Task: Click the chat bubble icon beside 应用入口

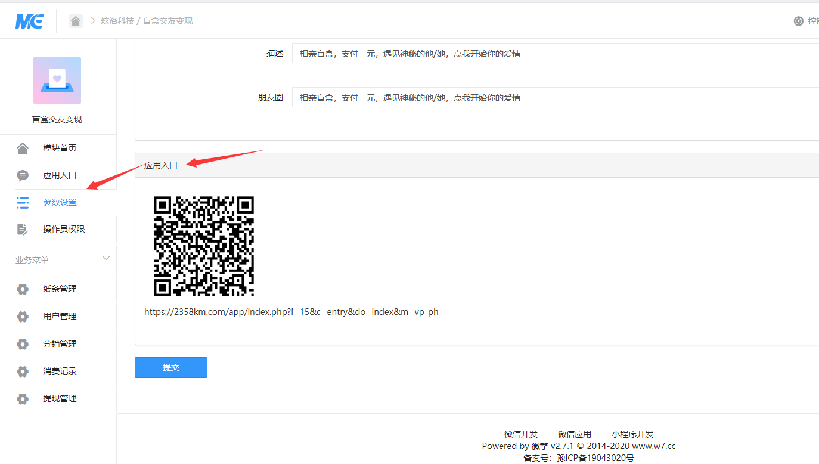Action: coord(23,175)
